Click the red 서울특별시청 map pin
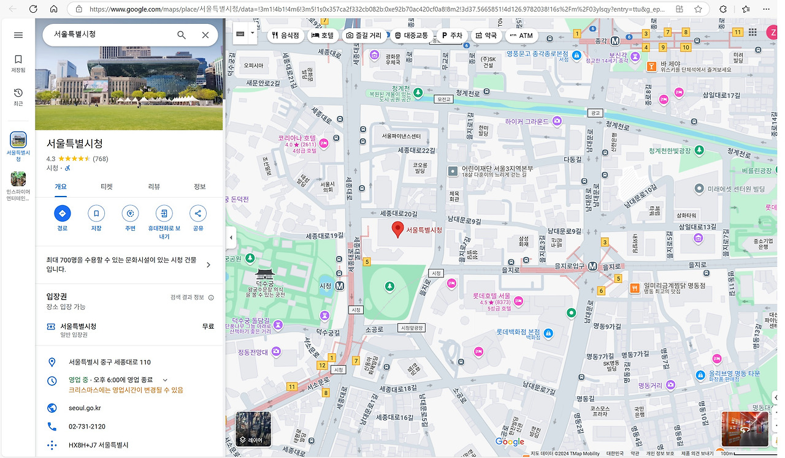The width and height of the screenshot is (785, 458). click(398, 230)
